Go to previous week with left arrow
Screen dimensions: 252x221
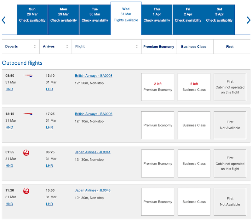coord(3,20)
